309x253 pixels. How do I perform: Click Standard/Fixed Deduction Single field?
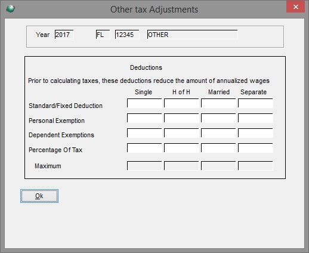[144, 103]
